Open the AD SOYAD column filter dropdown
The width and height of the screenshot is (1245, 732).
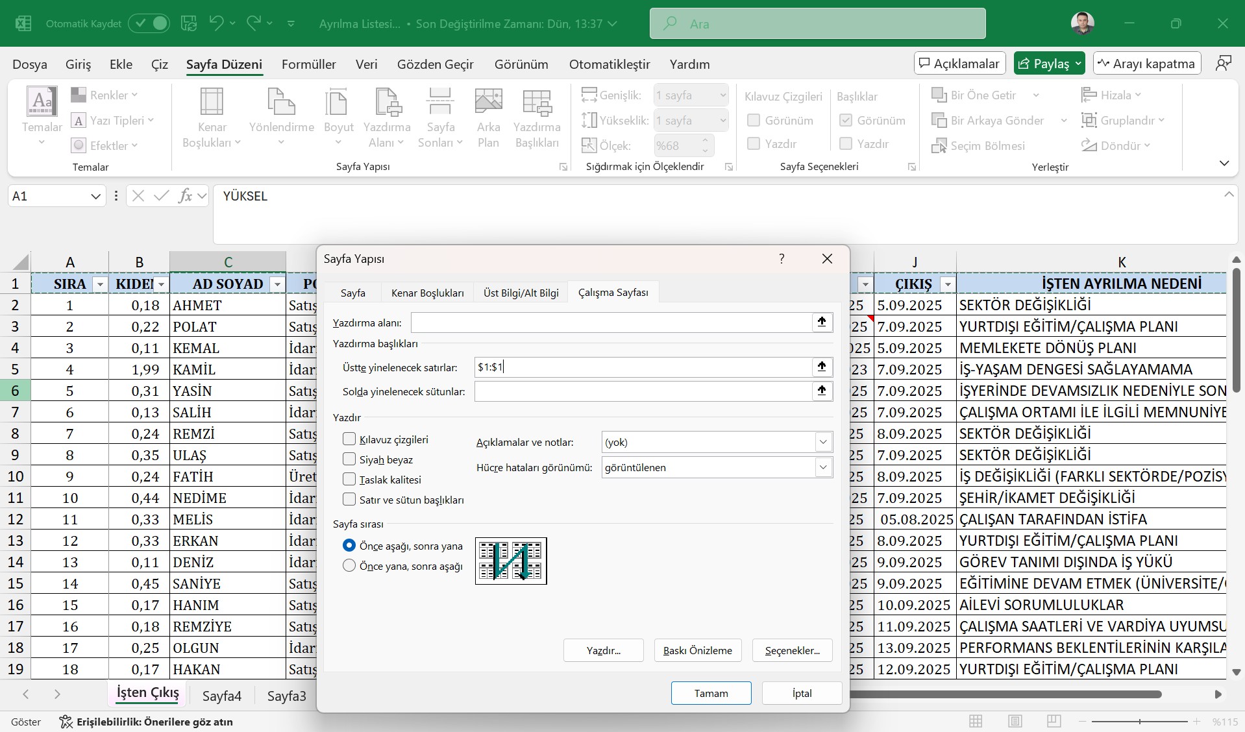277,284
